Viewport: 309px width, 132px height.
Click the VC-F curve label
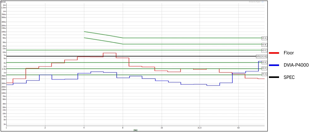tap(264, 68)
